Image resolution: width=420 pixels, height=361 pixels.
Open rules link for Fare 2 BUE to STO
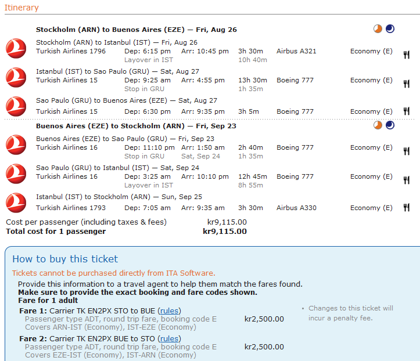point(169,338)
